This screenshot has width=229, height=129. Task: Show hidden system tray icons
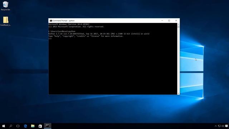click(215, 126)
